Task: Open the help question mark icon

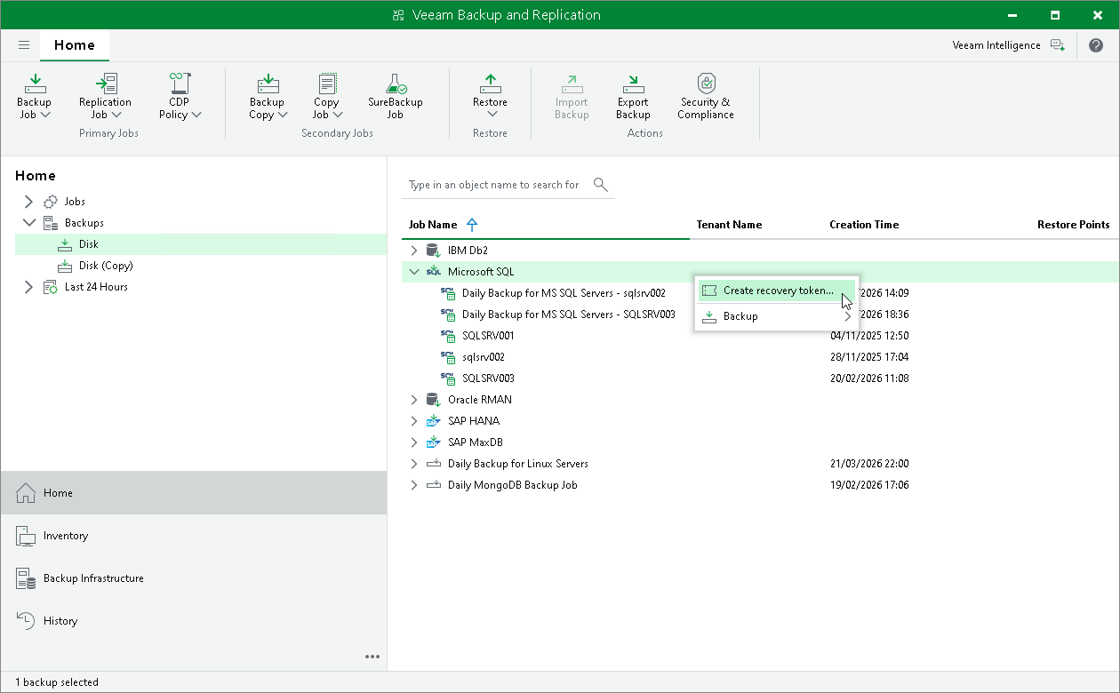Action: (1095, 45)
